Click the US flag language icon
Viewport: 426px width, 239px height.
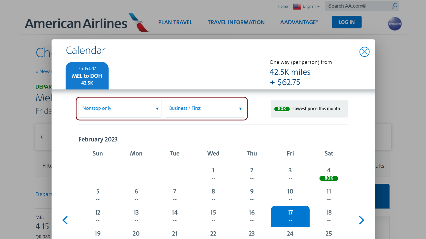297,6
